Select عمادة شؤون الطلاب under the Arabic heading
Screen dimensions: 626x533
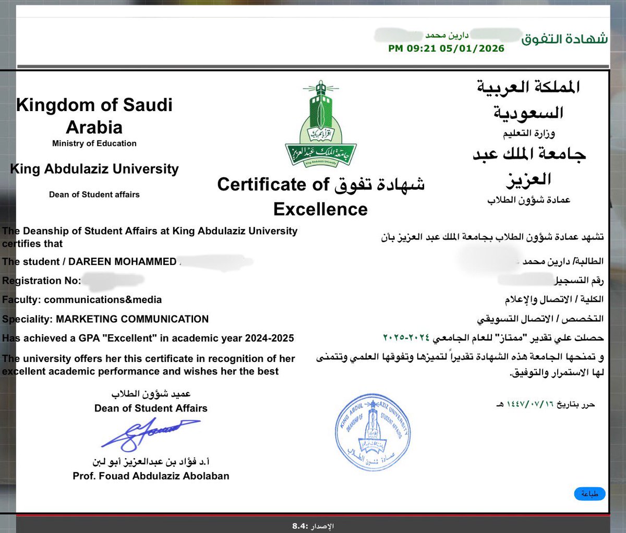tap(528, 200)
